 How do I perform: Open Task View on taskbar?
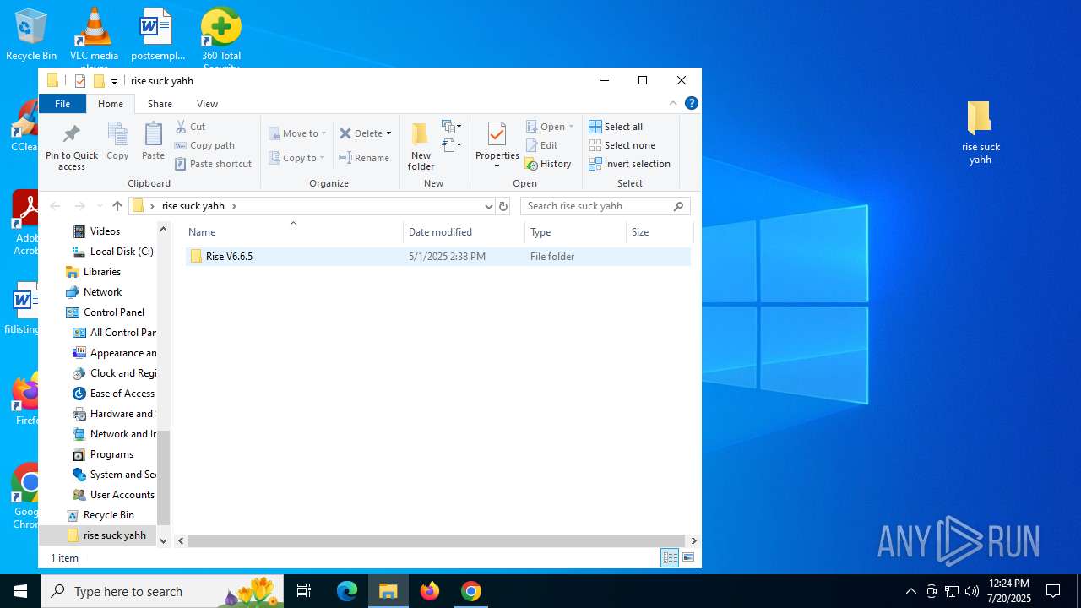[x=304, y=591]
